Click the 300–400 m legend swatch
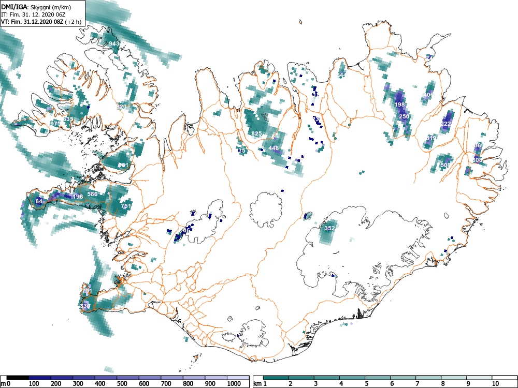 coord(84,378)
